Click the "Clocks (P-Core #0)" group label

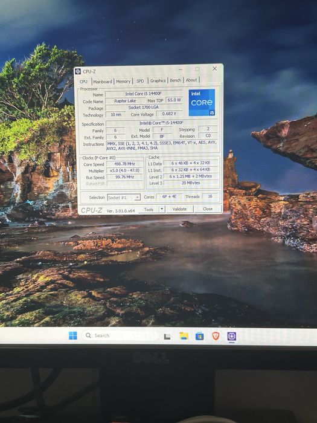99,158
